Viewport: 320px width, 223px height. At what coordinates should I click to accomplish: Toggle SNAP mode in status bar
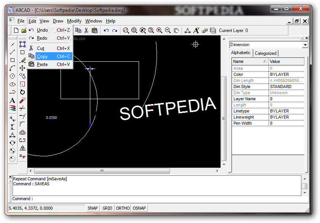(x=93, y=208)
